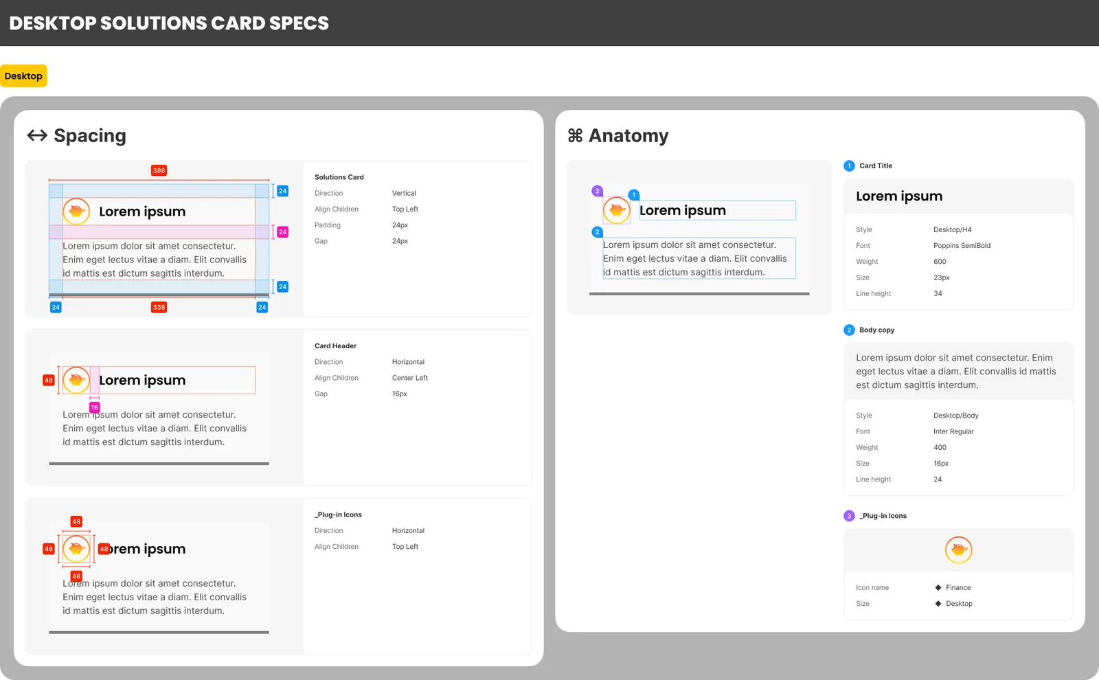Click the blue number 2 badge beside Body copy

point(849,330)
